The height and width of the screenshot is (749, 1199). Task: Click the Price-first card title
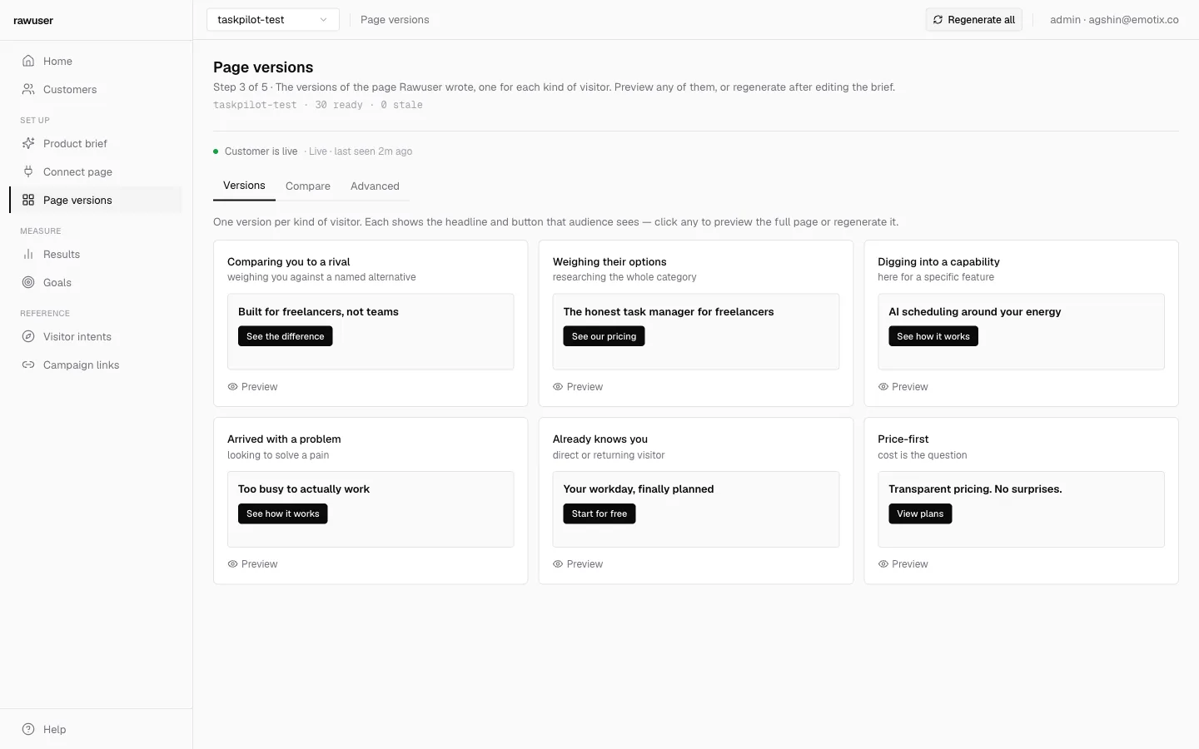(x=903, y=439)
